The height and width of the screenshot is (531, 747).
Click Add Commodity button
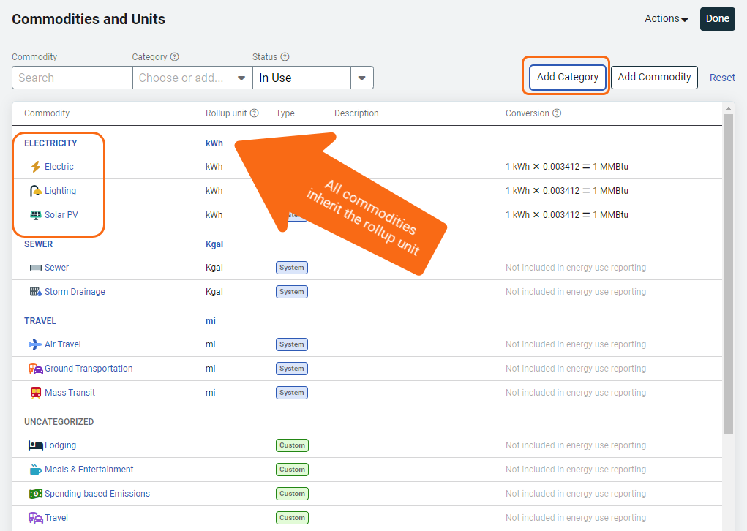654,77
